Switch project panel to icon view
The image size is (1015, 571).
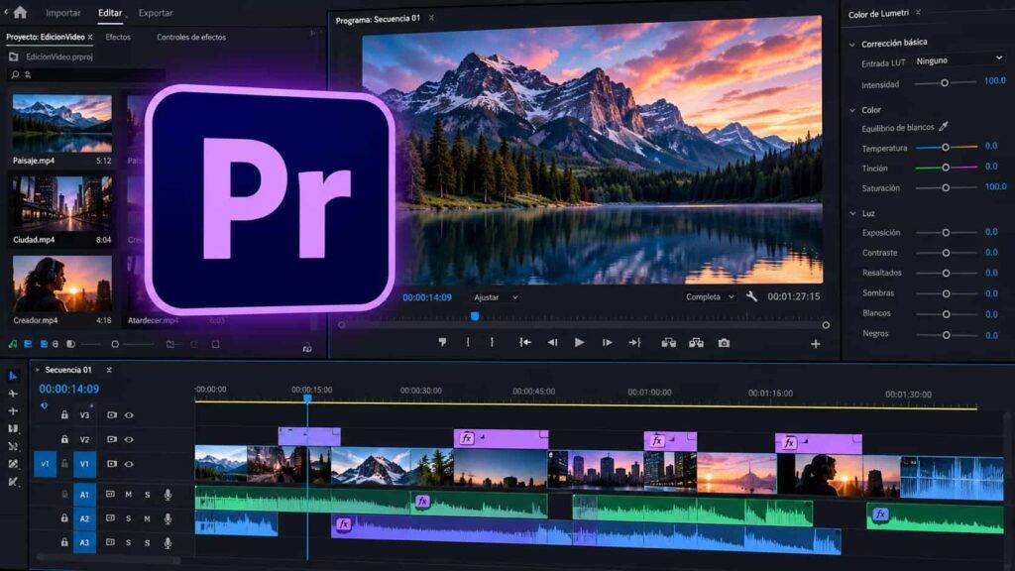coord(44,344)
